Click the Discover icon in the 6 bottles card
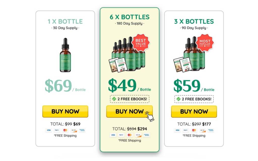Image resolution: width=258 pixels, height=161 pixels. [138, 135]
